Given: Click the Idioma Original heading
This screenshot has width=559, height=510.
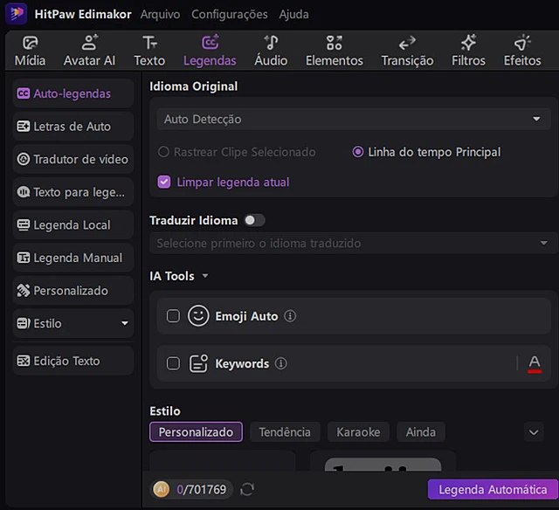Looking at the screenshot, I should 194,86.
